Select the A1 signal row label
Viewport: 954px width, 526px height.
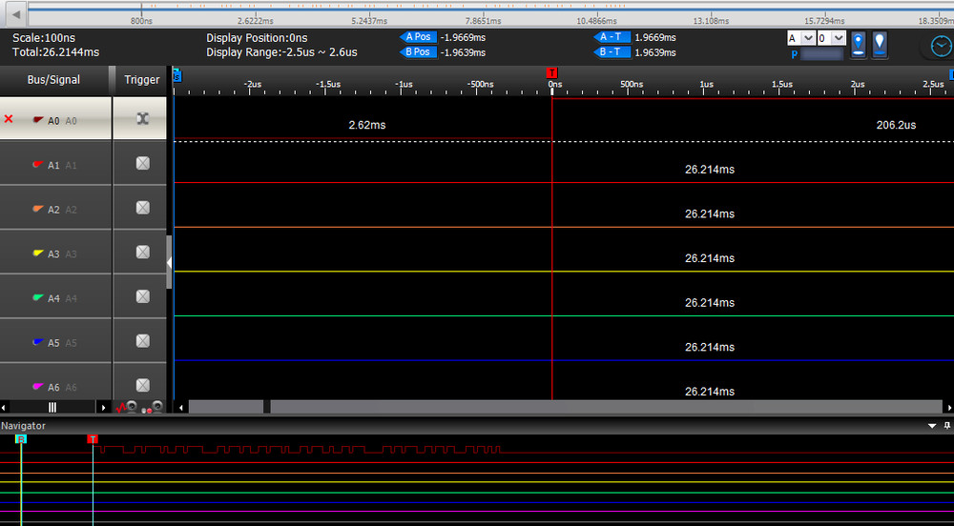tap(53, 165)
